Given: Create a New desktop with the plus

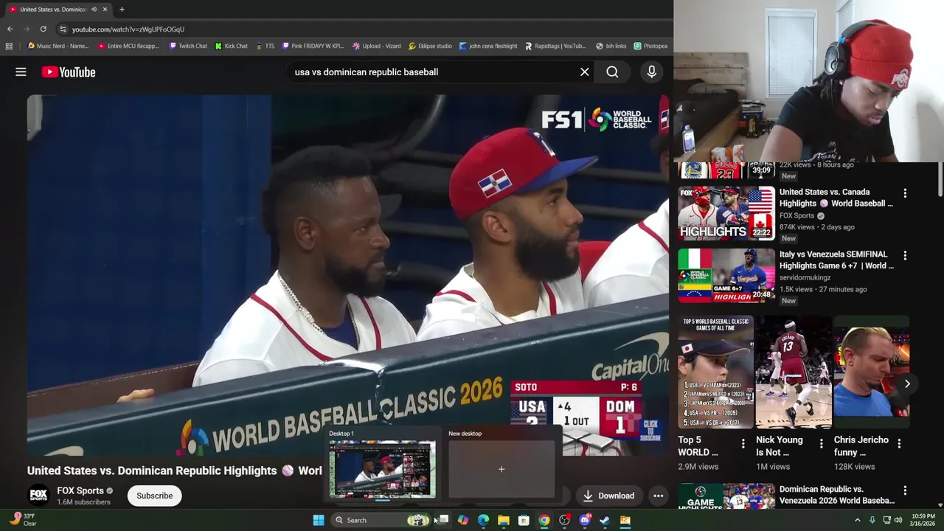Looking at the screenshot, I should tap(502, 469).
